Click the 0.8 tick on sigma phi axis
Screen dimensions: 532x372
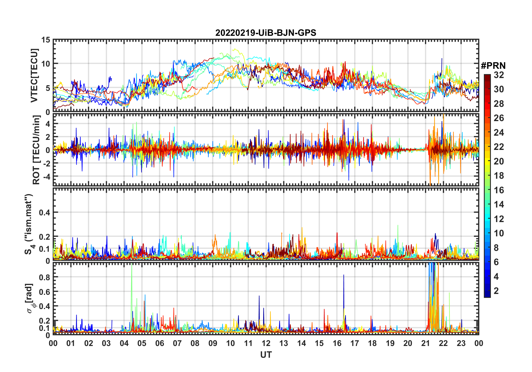[44, 277]
